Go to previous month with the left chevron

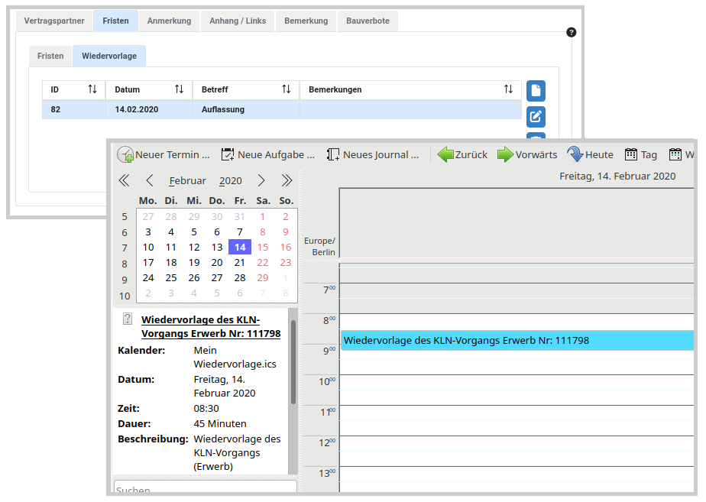click(150, 180)
